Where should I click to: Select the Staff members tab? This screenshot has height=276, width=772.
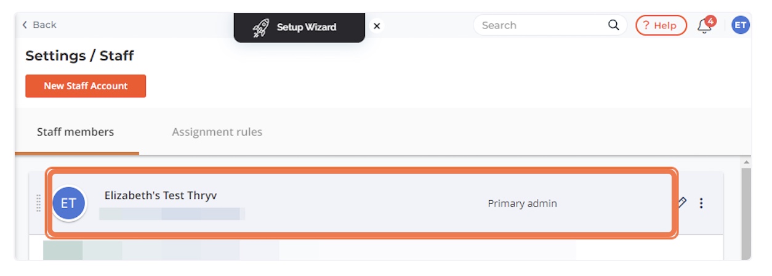click(x=75, y=132)
